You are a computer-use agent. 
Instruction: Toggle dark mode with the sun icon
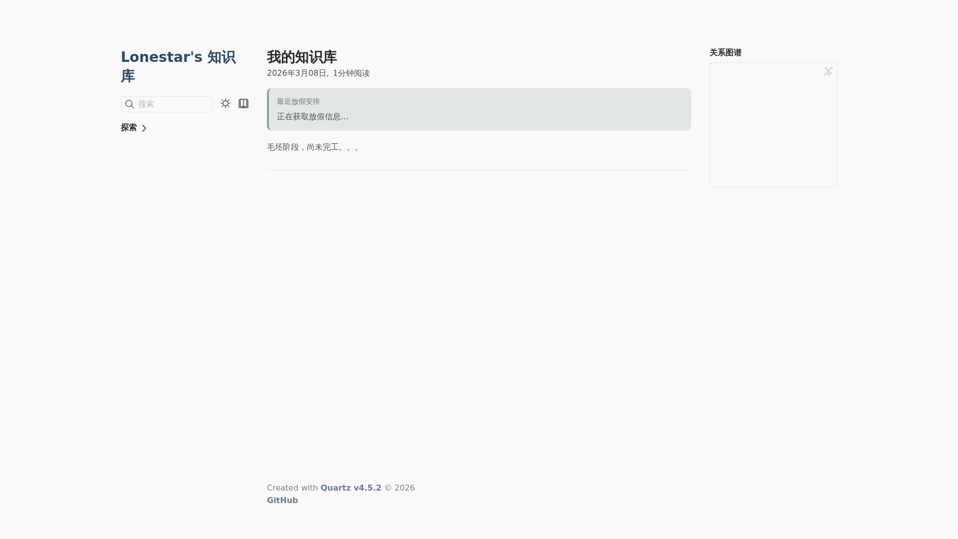tap(226, 103)
